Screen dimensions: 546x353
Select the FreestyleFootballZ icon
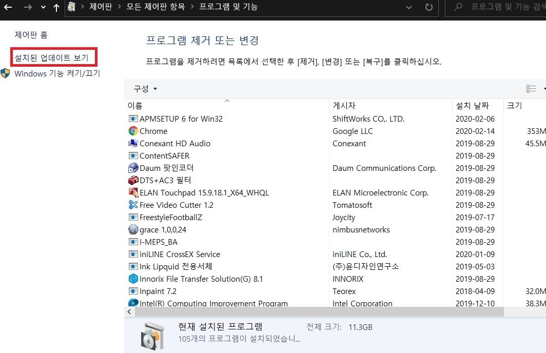pos(133,217)
